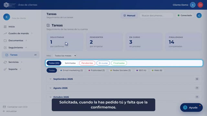207x116 pixels.
Task: Focus the Buscar documento search field
Action: click(157, 15)
